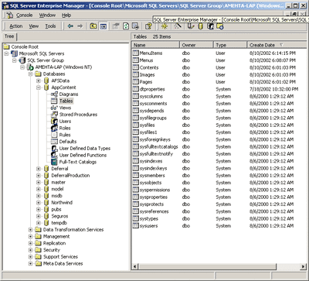Viewport: 309px width, 281px height.
Task: Expand the Data Transformation Services node
Action: click(31, 230)
